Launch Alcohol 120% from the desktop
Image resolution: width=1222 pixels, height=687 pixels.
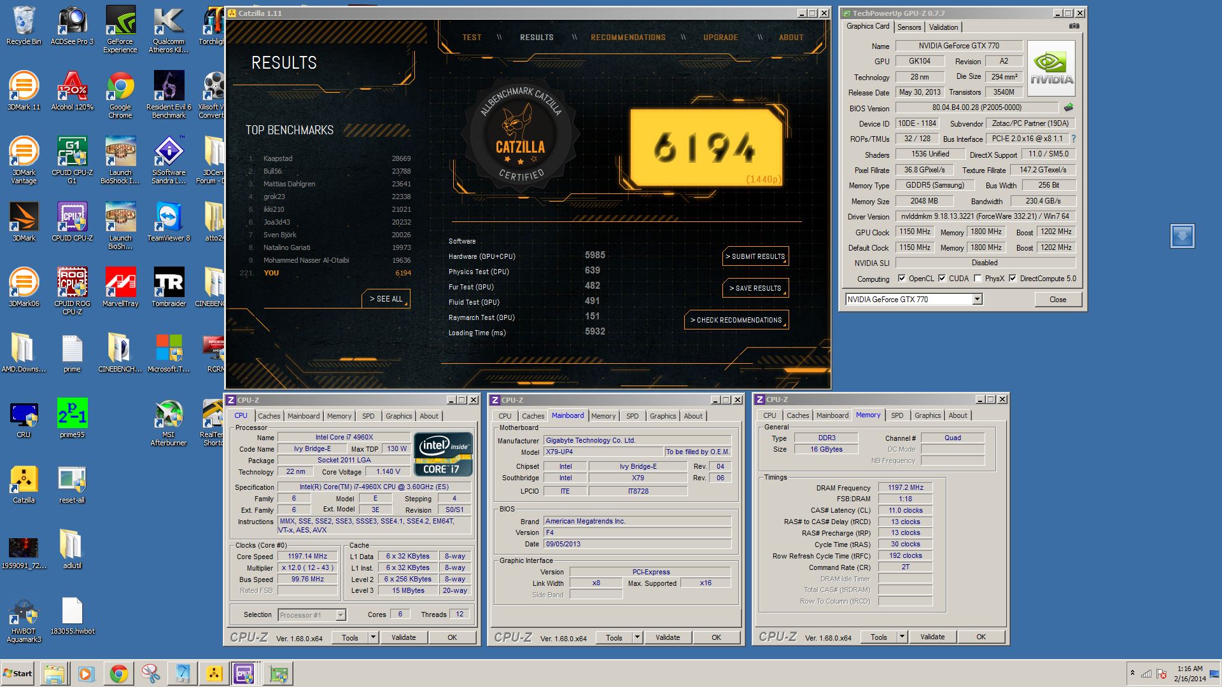point(72,91)
